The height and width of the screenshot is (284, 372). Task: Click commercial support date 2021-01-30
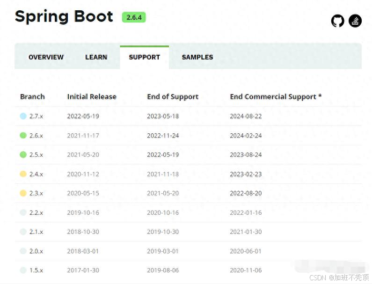point(246,232)
